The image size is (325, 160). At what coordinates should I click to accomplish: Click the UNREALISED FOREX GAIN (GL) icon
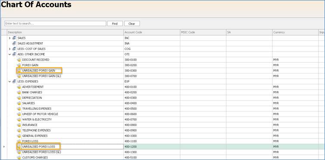coord(19,76)
